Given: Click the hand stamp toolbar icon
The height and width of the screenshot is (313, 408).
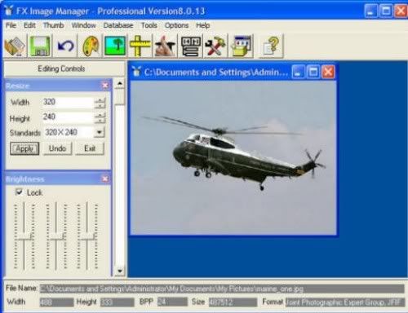Looking at the screenshot, I should [x=165, y=46].
